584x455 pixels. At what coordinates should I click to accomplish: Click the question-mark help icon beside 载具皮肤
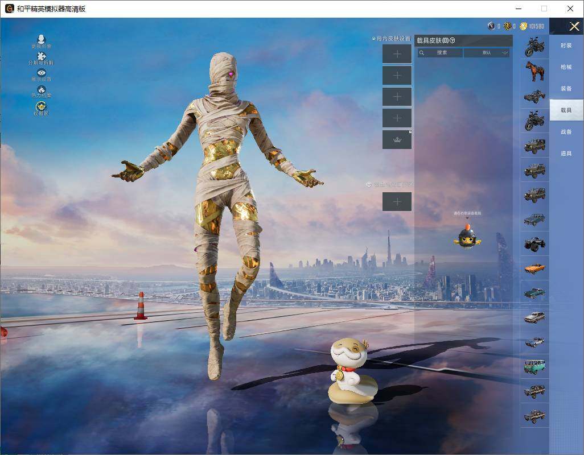453,40
